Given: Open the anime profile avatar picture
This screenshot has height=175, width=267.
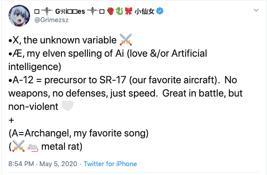Looking at the screenshot, I should [x=19, y=16].
